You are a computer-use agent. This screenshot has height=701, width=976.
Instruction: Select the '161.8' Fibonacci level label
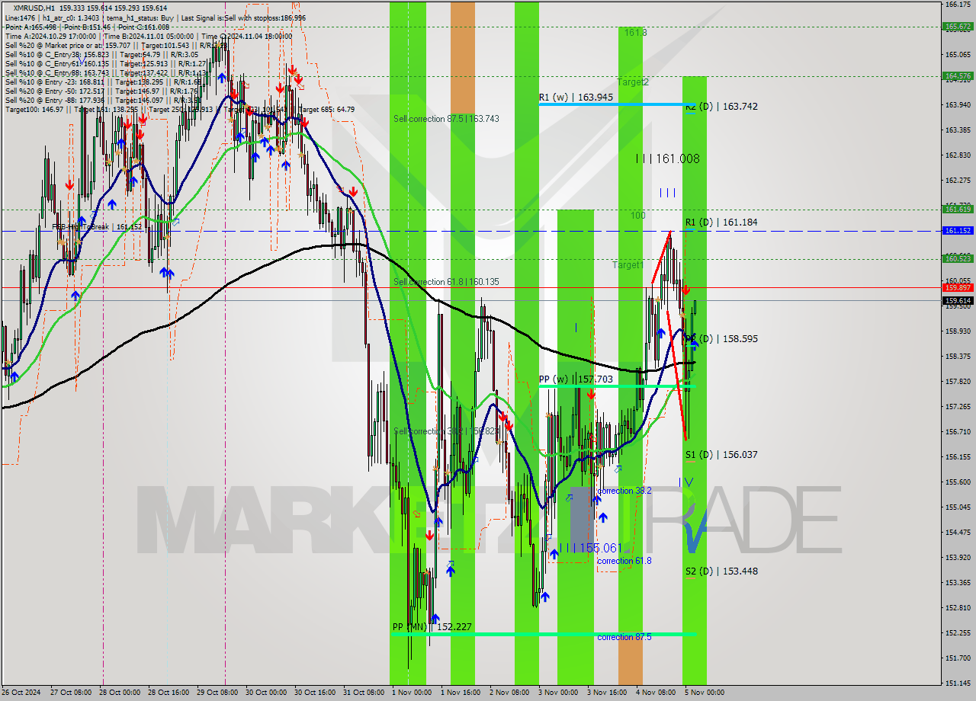635,33
